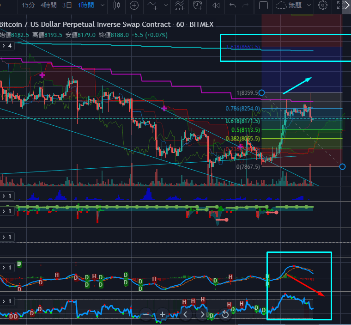Viewport: 351px width, 325px height.
Task: Expand legend of blue volume histogram pane
Action: coord(7,196)
